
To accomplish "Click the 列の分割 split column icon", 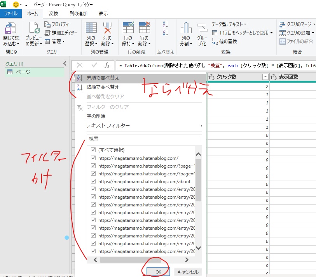I will (x=186, y=28).
